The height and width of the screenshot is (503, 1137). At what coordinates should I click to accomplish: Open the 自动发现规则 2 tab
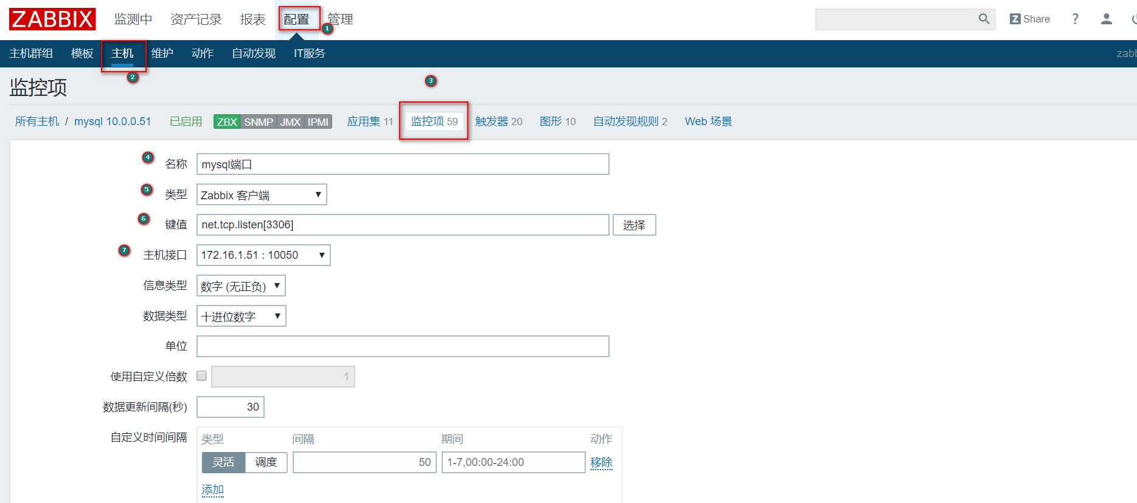630,121
